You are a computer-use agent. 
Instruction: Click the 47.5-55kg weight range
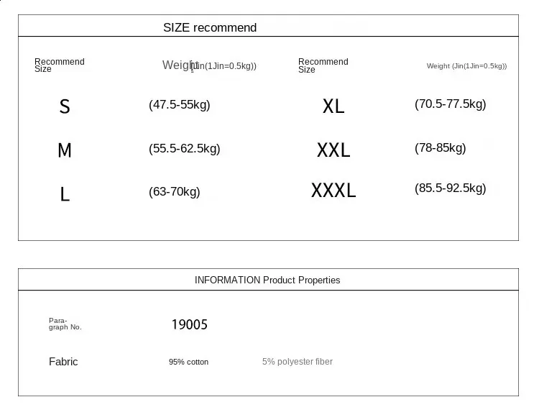click(180, 105)
